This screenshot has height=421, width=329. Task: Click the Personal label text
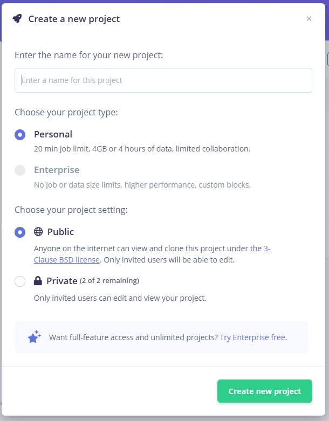(53, 134)
